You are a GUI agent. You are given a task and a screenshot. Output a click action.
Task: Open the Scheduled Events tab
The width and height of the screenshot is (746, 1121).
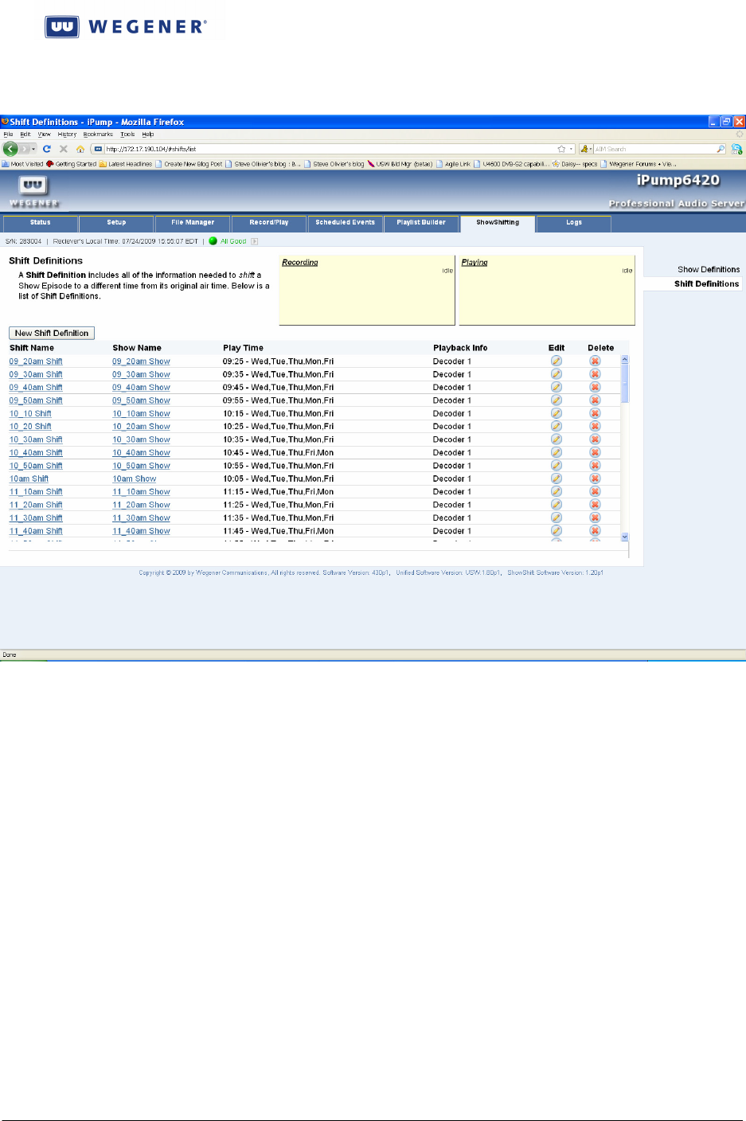pyautogui.click(x=345, y=223)
